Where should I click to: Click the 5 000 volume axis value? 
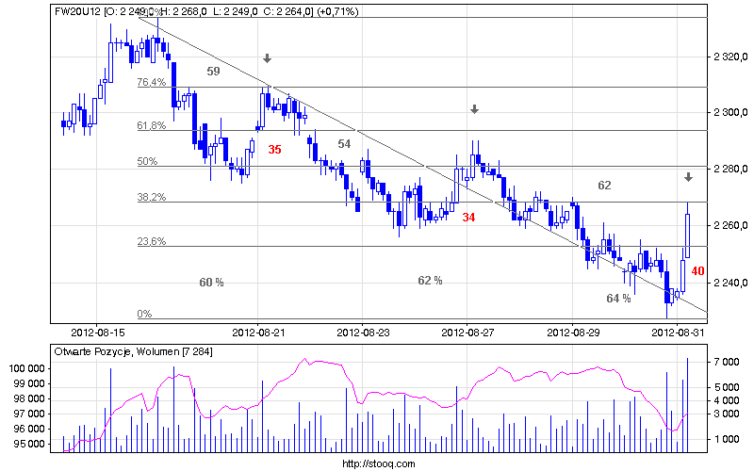coord(727,387)
